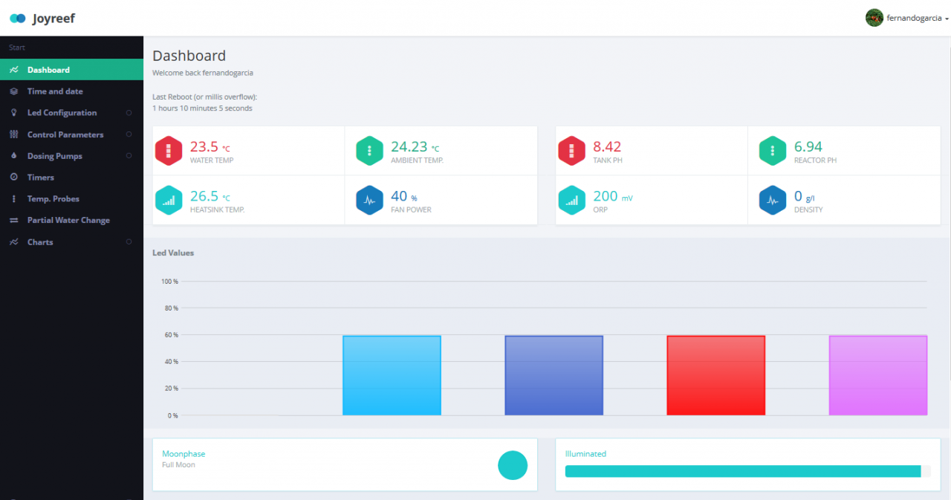
Task: Click the blue Fan Power hexagon icon
Action: point(369,200)
